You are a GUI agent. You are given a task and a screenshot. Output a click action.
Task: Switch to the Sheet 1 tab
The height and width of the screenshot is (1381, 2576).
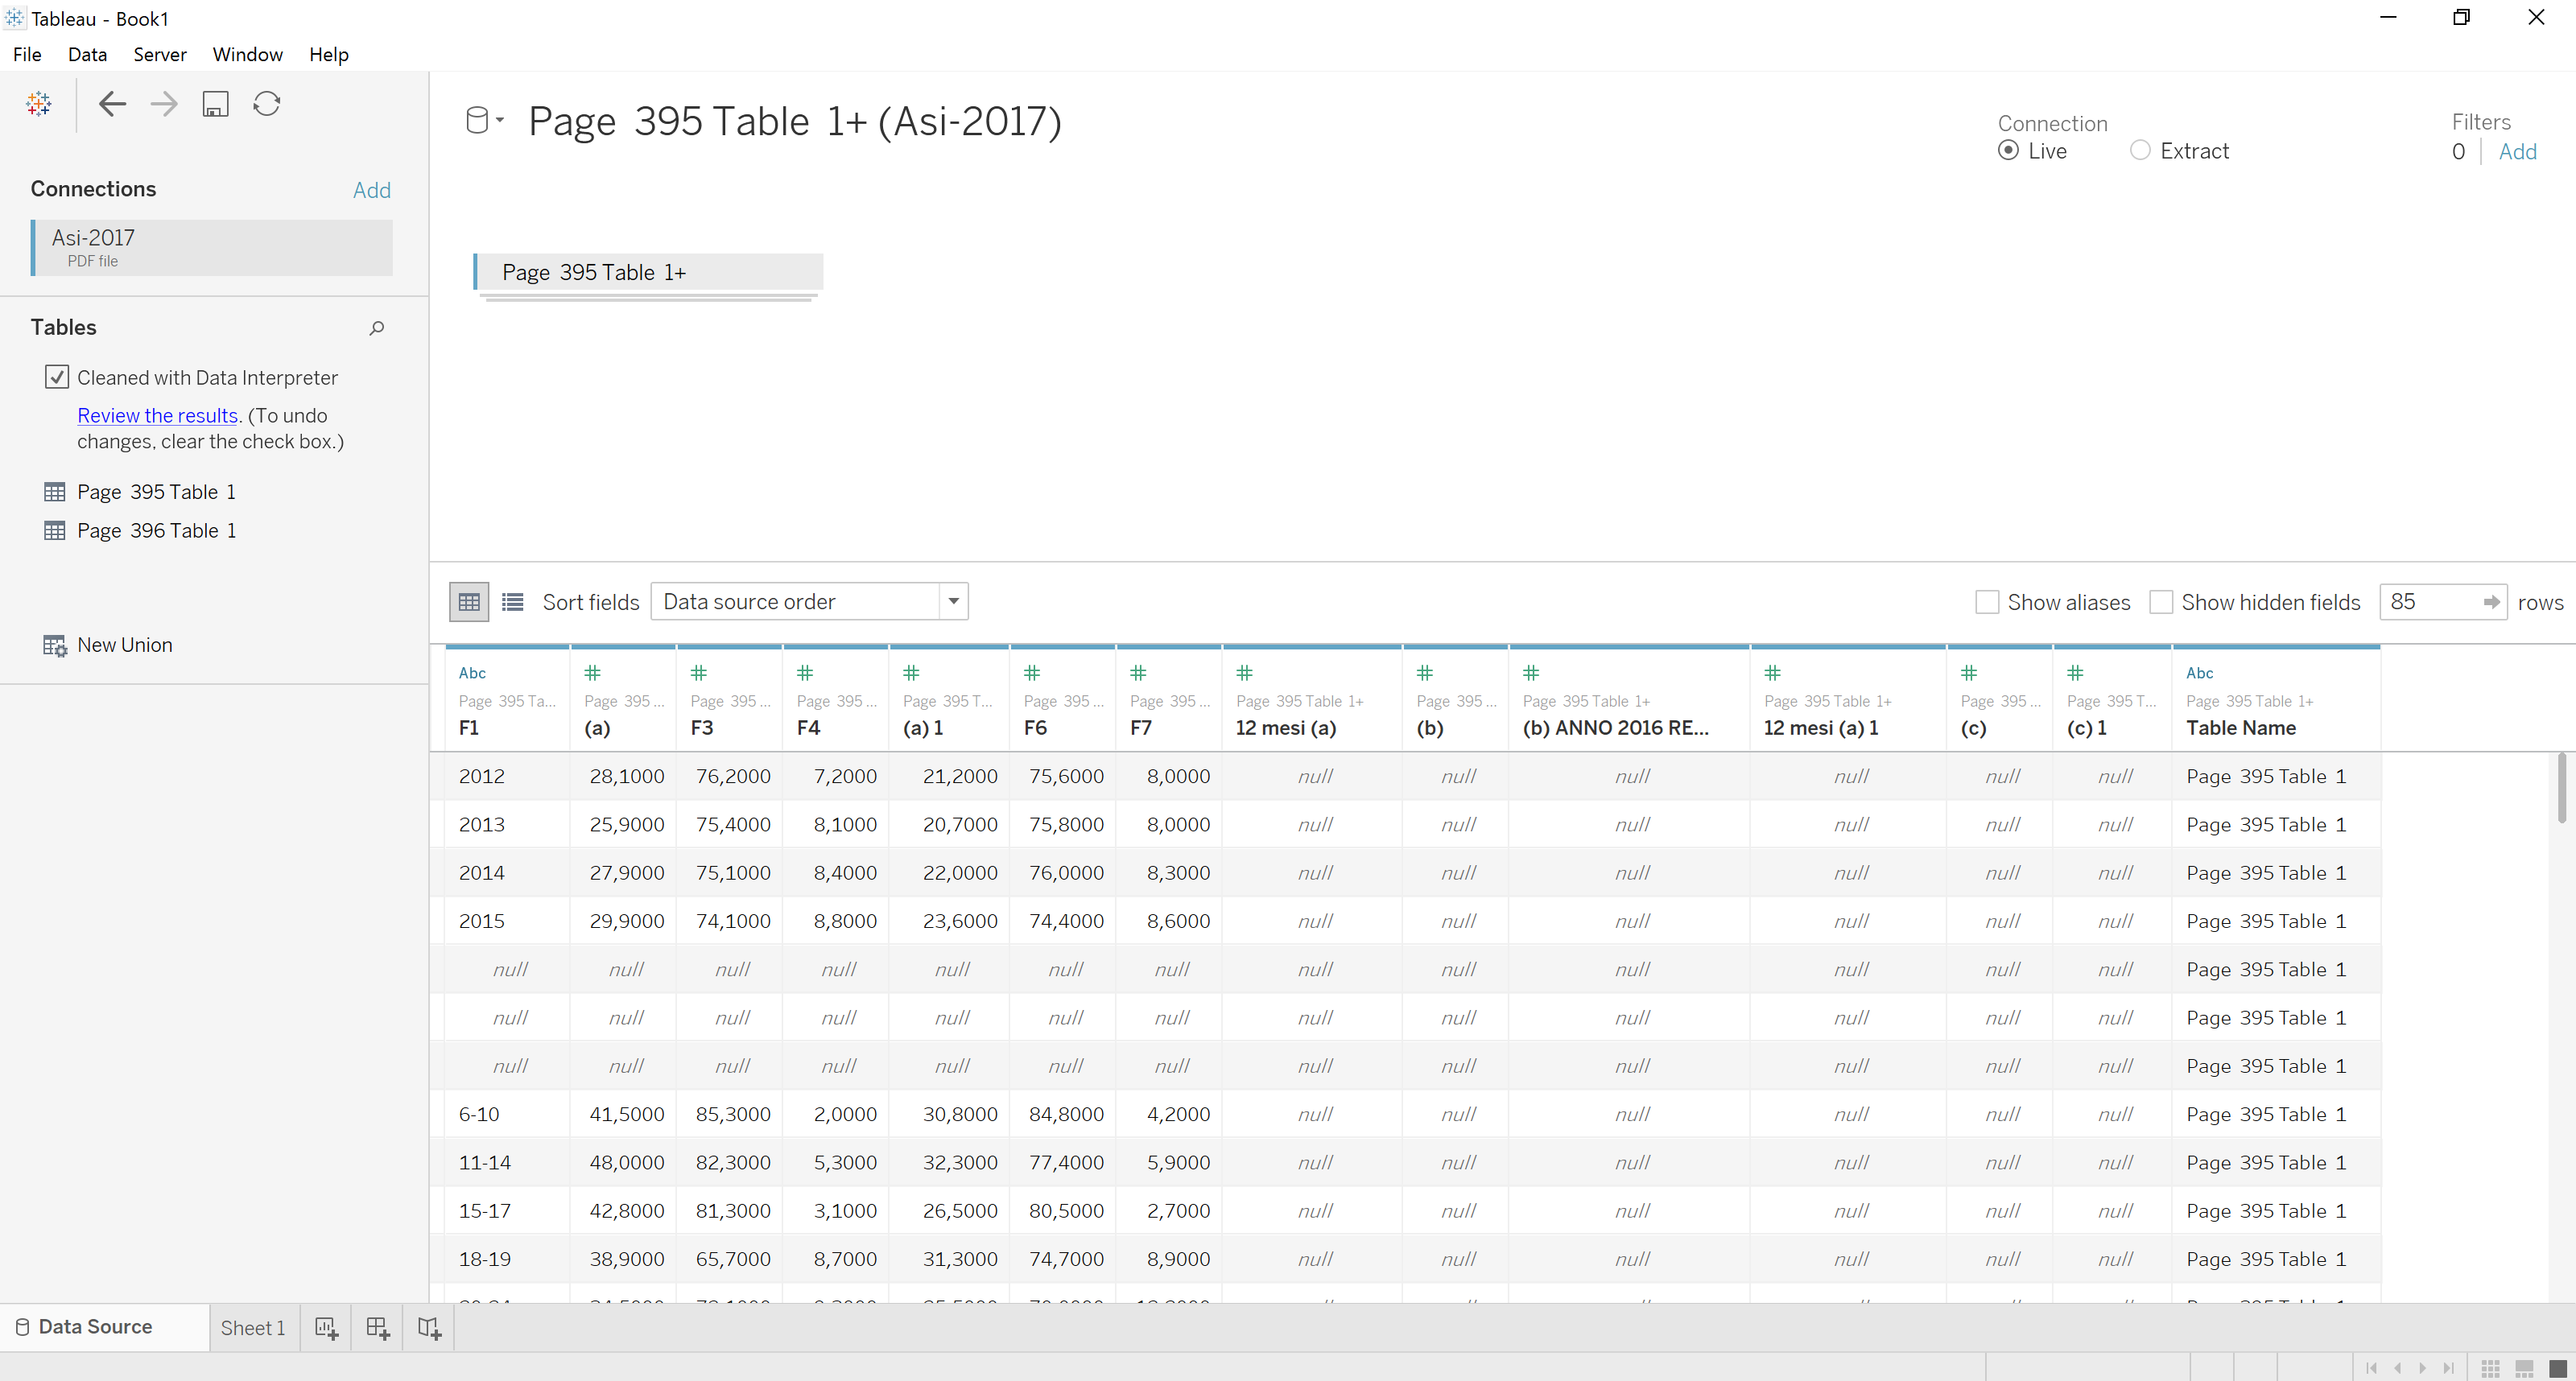[x=253, y=1328]
